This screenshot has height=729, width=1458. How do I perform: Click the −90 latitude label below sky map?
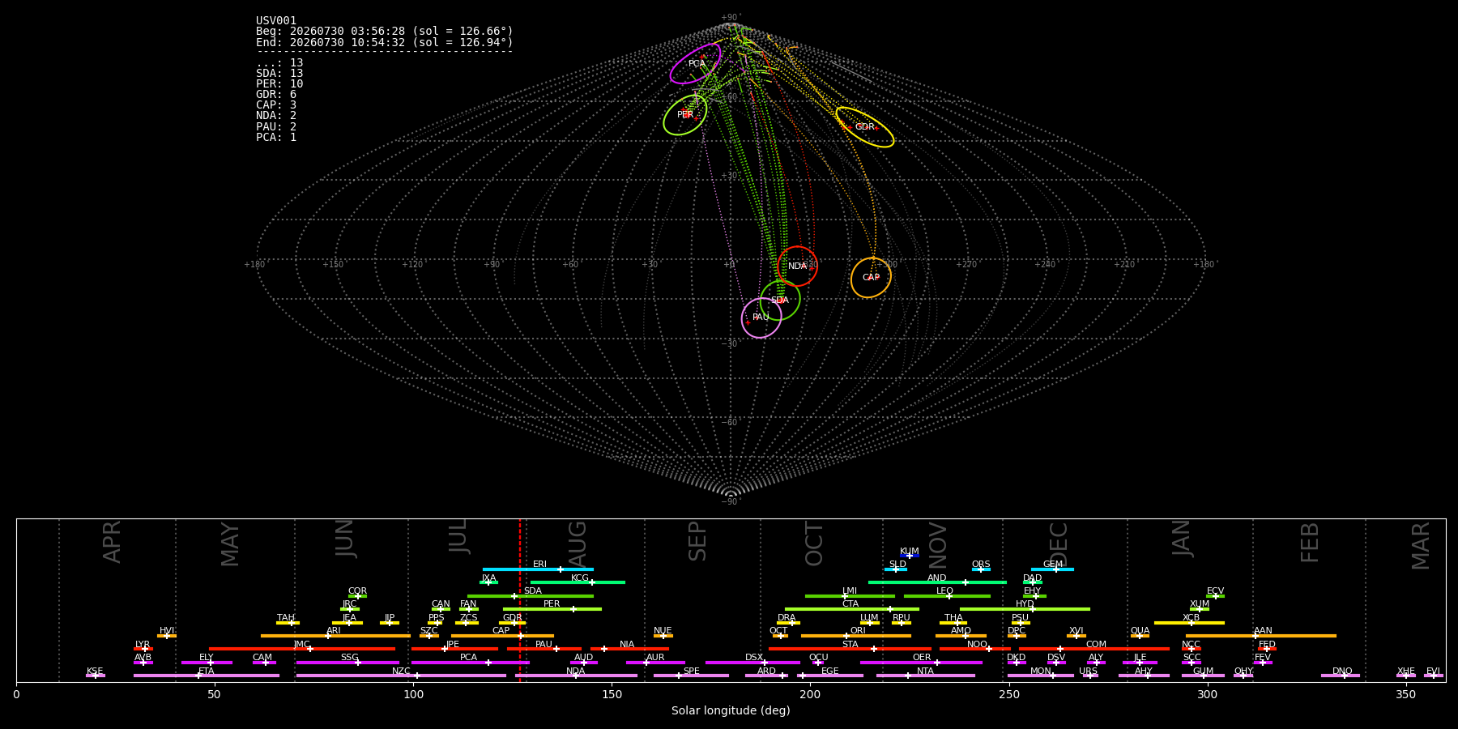tap(730, 501)
